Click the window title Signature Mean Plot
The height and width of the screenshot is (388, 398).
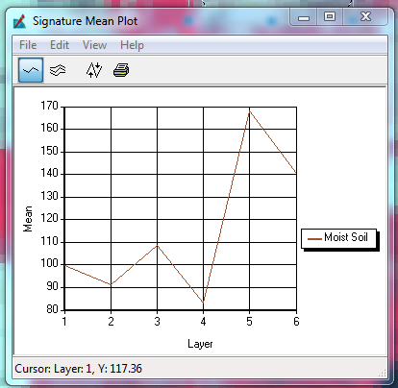85,21
